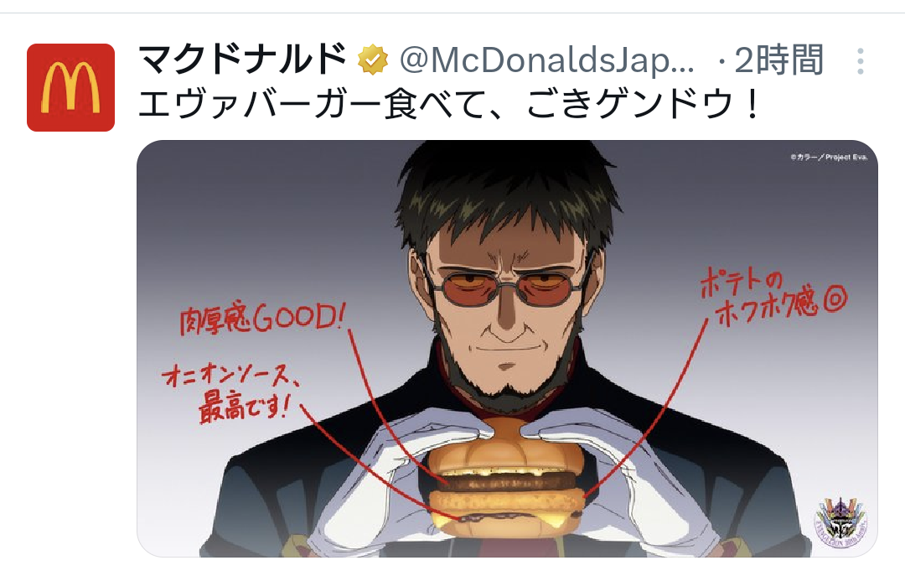The width and height of the screenshot is (905, 581).
Task: Visit the @McDonaldsJap... handle
Action: point(546,60)
